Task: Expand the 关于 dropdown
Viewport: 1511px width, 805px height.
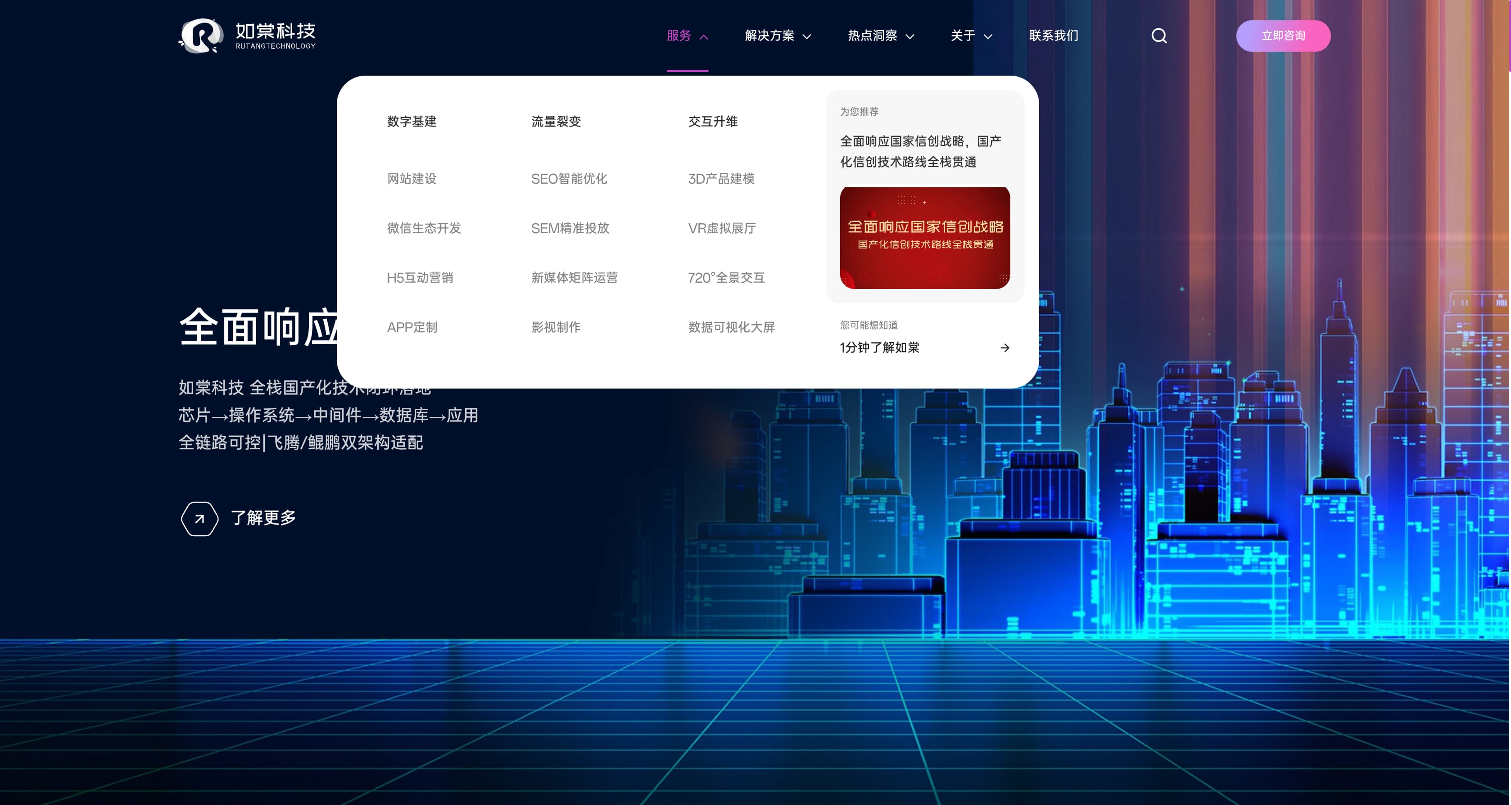Action: (x=971, y=36)
